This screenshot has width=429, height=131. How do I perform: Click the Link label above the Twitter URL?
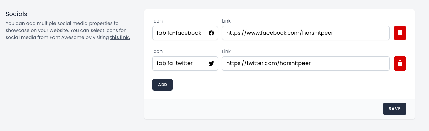point(226,51)
